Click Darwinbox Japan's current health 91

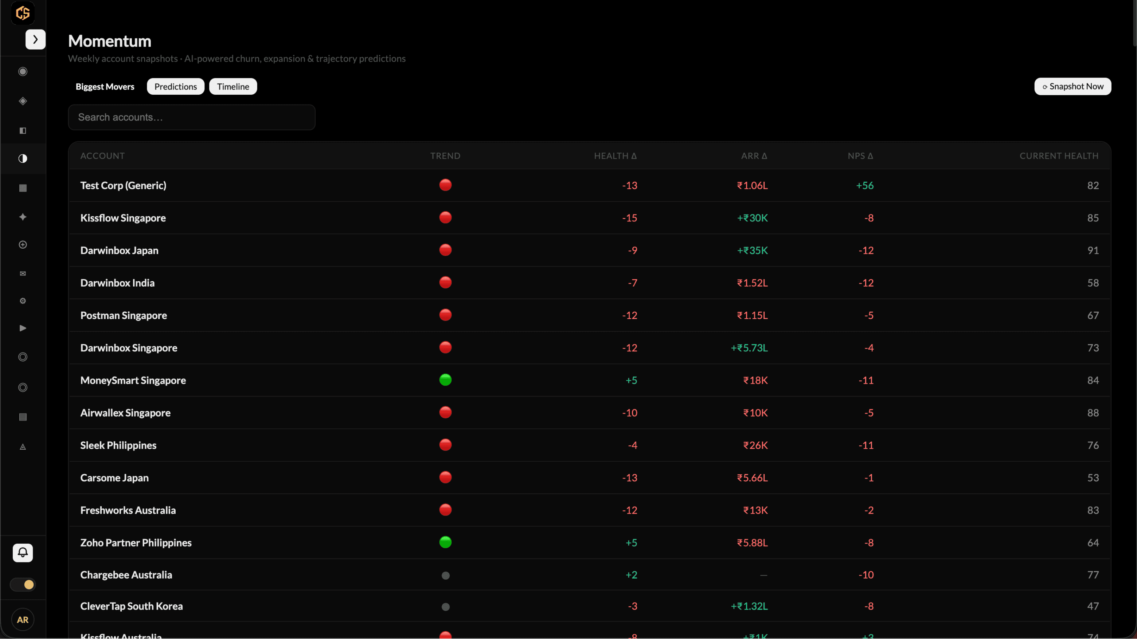pyautogui.click(x=1093, y=251)
